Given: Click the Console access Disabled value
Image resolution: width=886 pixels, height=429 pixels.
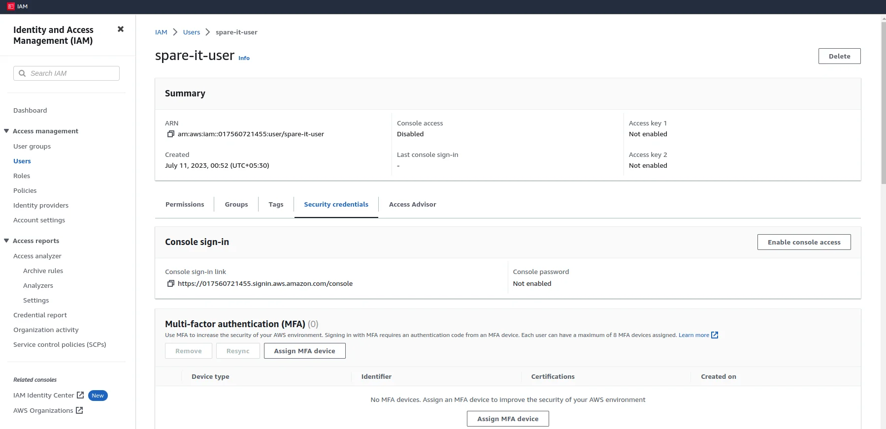Looking at the screenshot, I should pyautogui.click(x=410, y=134).
